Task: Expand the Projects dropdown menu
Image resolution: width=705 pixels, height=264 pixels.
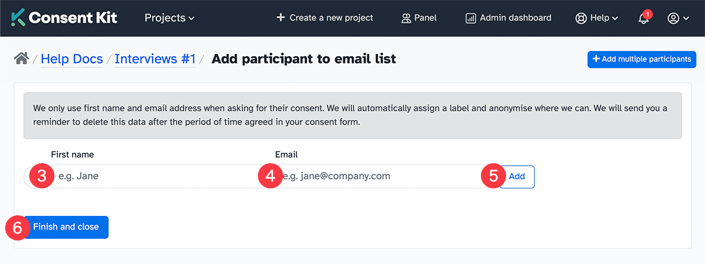Action: pyautogui.click(x=170, y=18)
